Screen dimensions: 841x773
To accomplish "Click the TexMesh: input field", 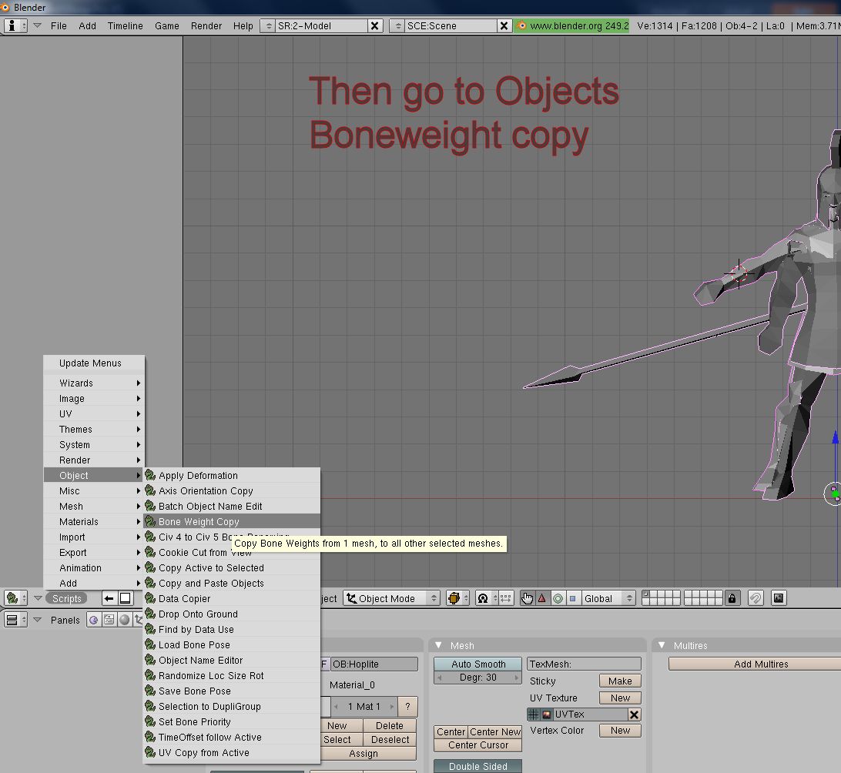I will click(584, 664).
